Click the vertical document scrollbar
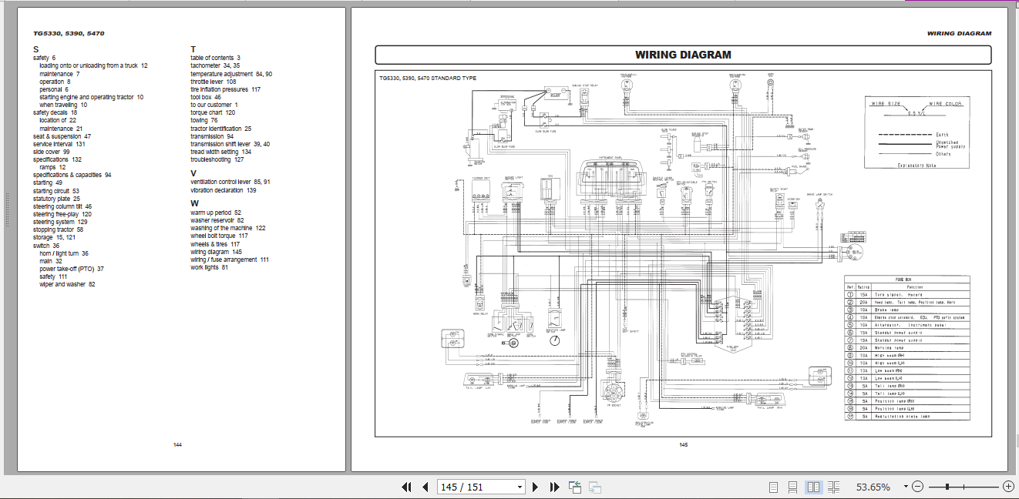Screen dimensions: 1019x499 (1014, 231)
